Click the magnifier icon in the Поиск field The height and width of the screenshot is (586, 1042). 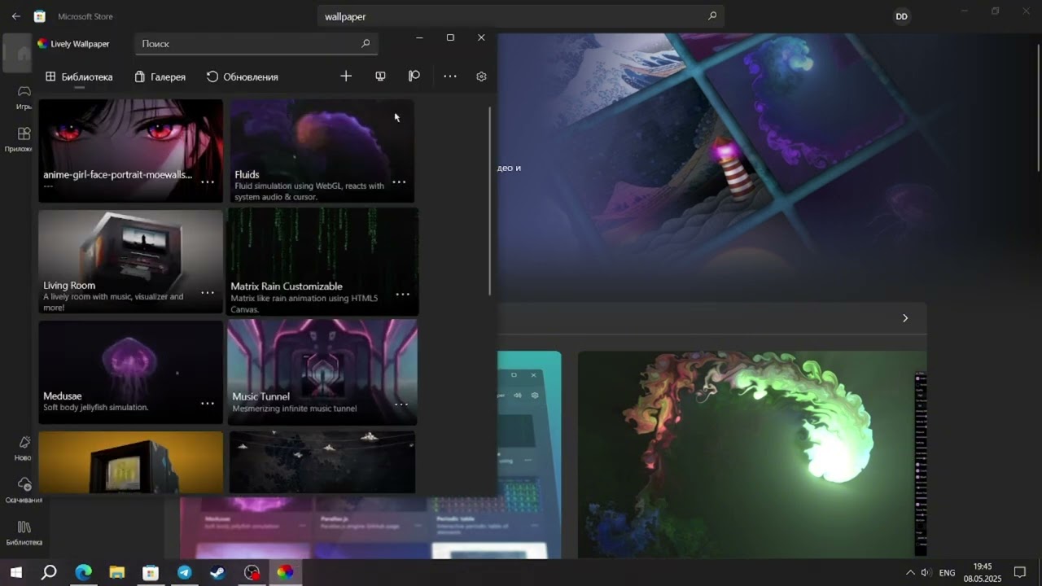click(x=366, y=44)
